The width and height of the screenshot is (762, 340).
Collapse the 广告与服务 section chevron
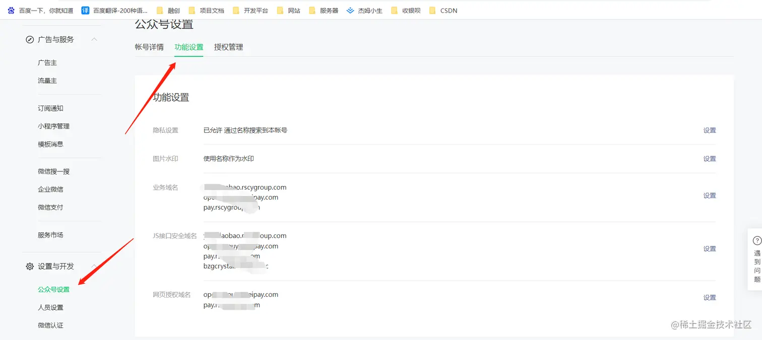coord(94,39)
